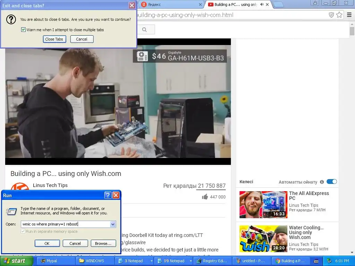Bookmark the page with the star icon
This screenshot has height=266, width=355.
click(339, 15)
